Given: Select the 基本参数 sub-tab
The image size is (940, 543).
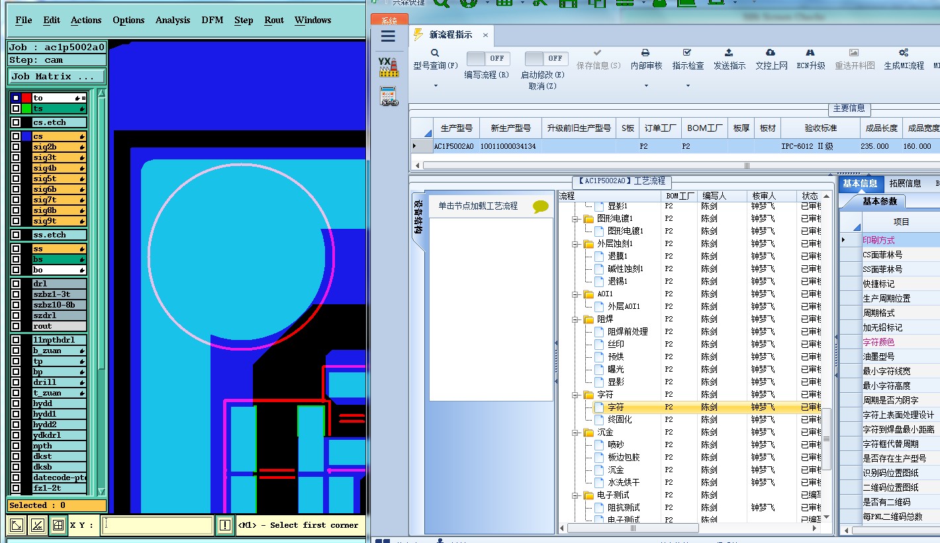Looking at the screenshot, I should (880, 201).
